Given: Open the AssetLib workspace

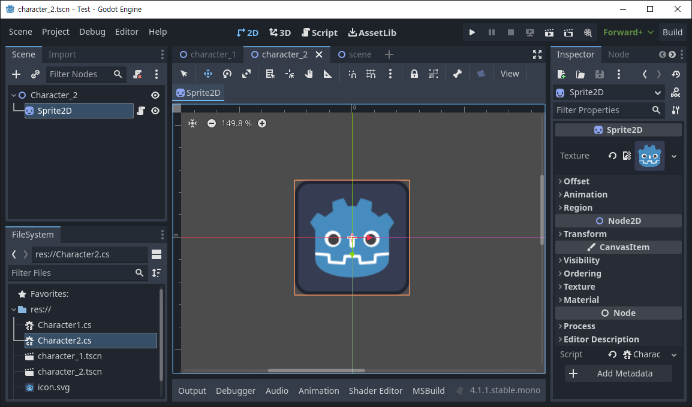Looking at the screenshot, I should click(x=372, y=32).
